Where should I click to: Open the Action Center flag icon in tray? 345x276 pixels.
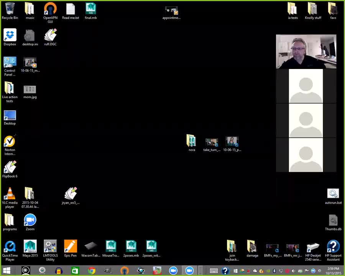pyautogui.click(x=307, y=271)
